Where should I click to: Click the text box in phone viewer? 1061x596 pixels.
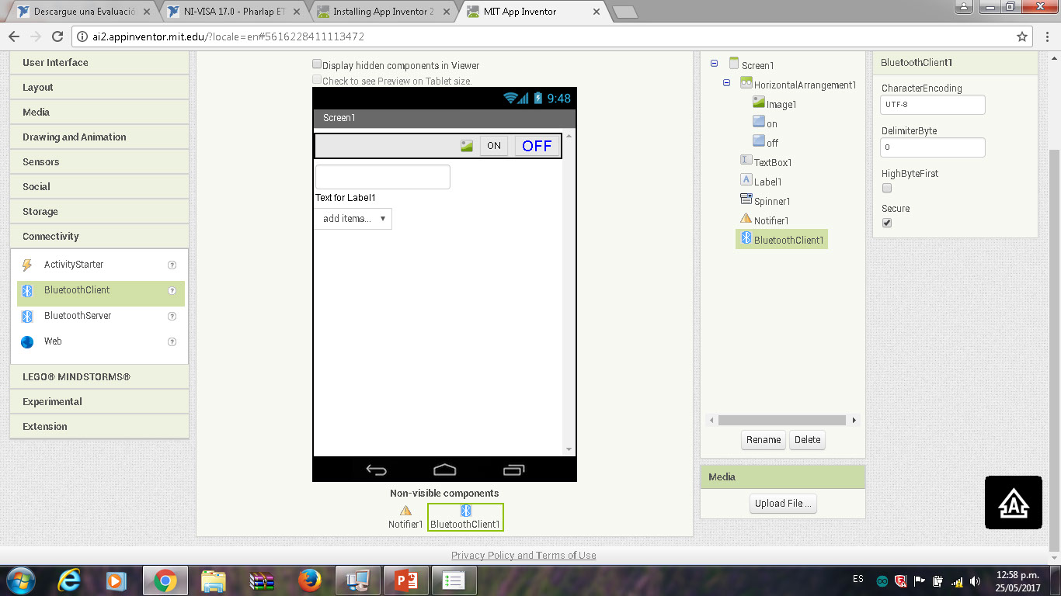pyautogui.click(x=383, y=177)
